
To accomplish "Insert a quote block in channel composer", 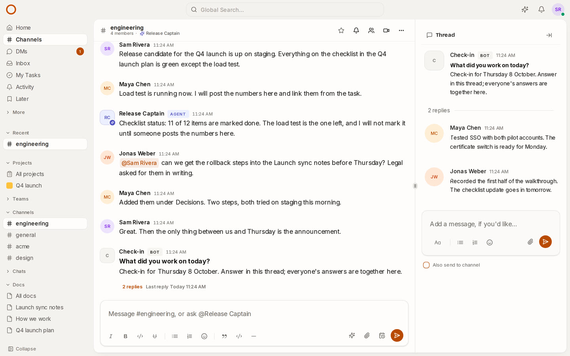I will coord(224,336).
